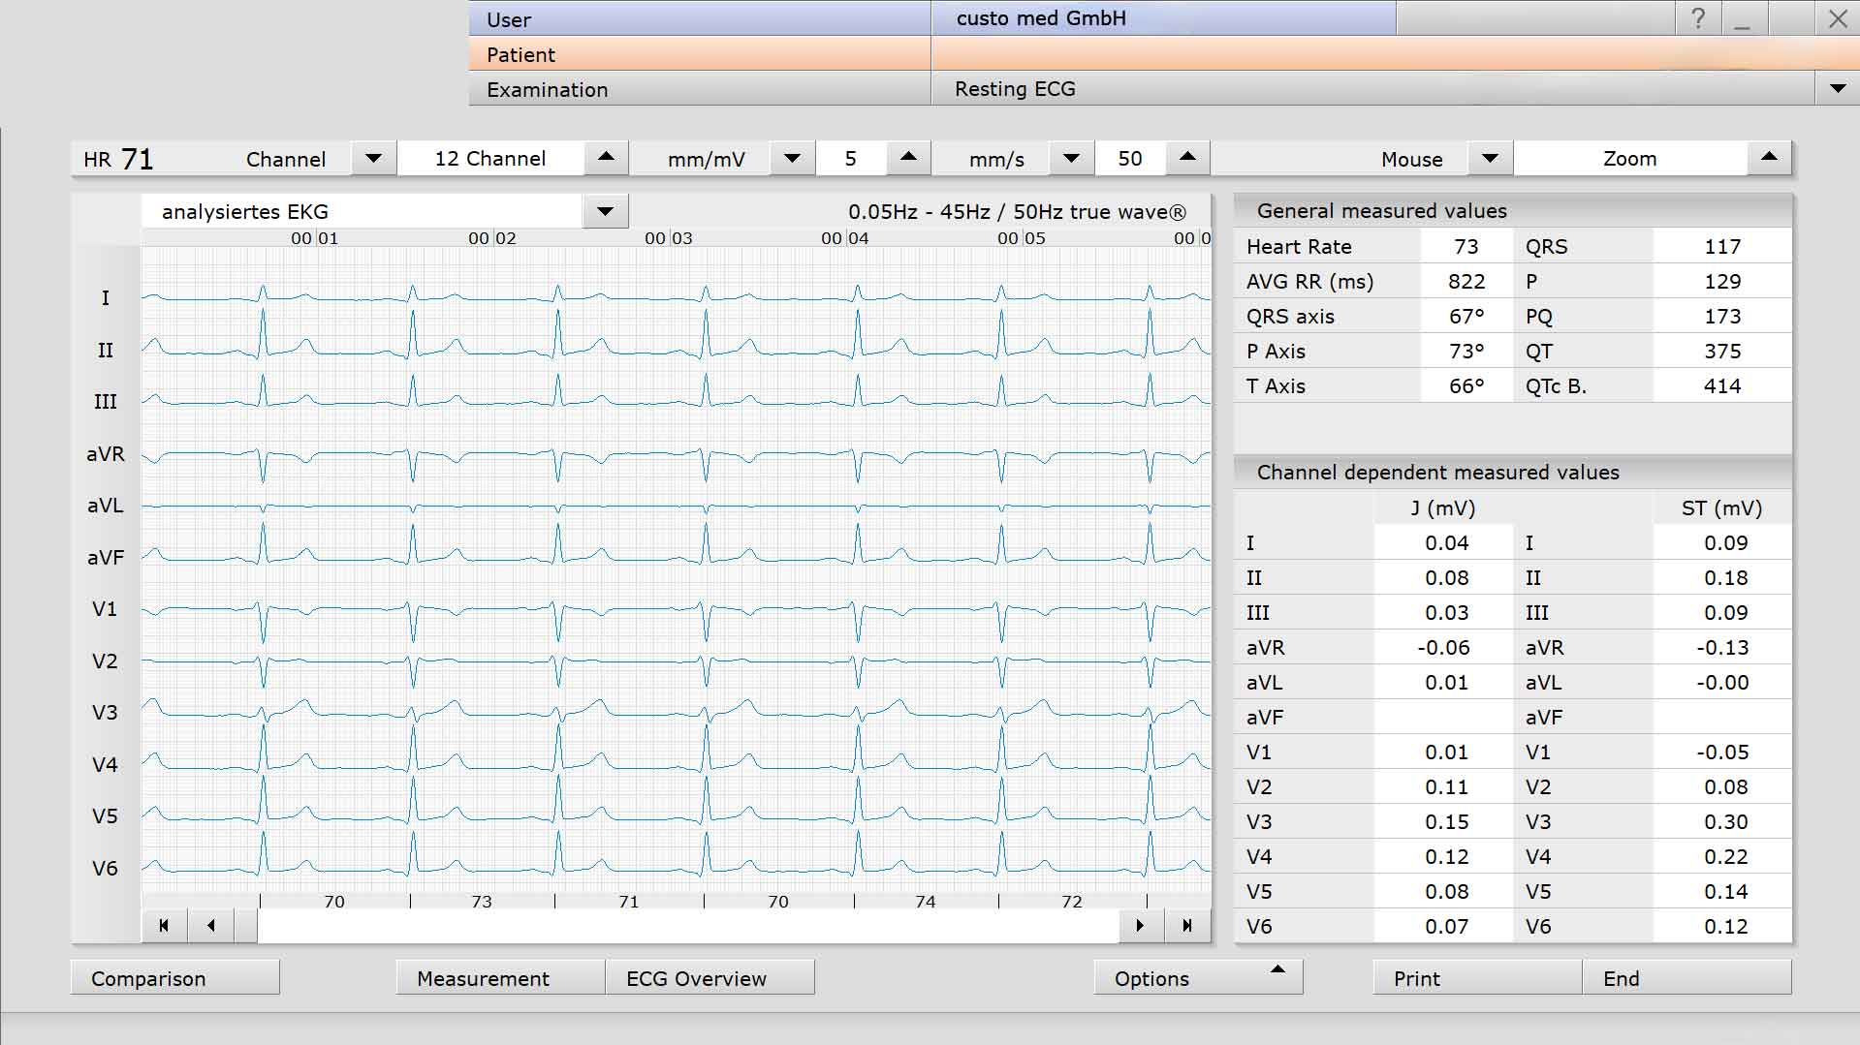
Task: Click the V3 J value 0.15
Action: (x=1443, y=822)
